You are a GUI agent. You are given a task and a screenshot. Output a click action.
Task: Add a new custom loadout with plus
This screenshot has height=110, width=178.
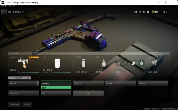(88, 93)
